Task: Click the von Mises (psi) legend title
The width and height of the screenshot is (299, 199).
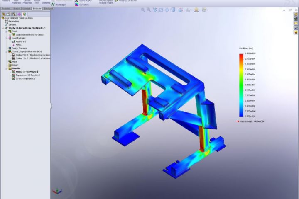Action: click(246, 49)
